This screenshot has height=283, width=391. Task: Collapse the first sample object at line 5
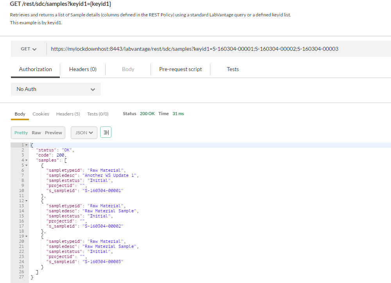pyautogui.click(x=27, y=165)
